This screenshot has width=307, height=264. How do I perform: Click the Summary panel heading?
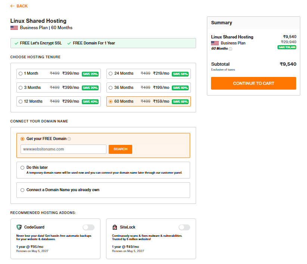point(221,23)
